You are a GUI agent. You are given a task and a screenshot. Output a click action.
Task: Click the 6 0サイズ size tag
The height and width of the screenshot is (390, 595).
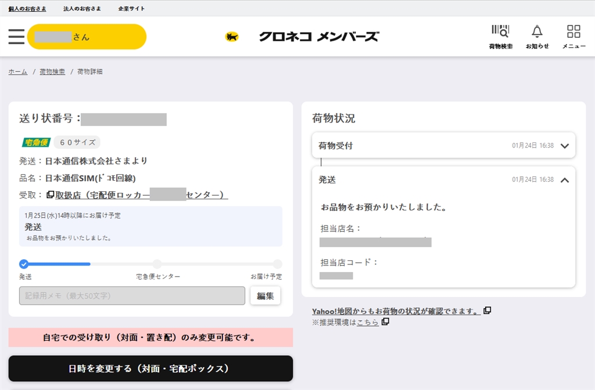[77, 142]
